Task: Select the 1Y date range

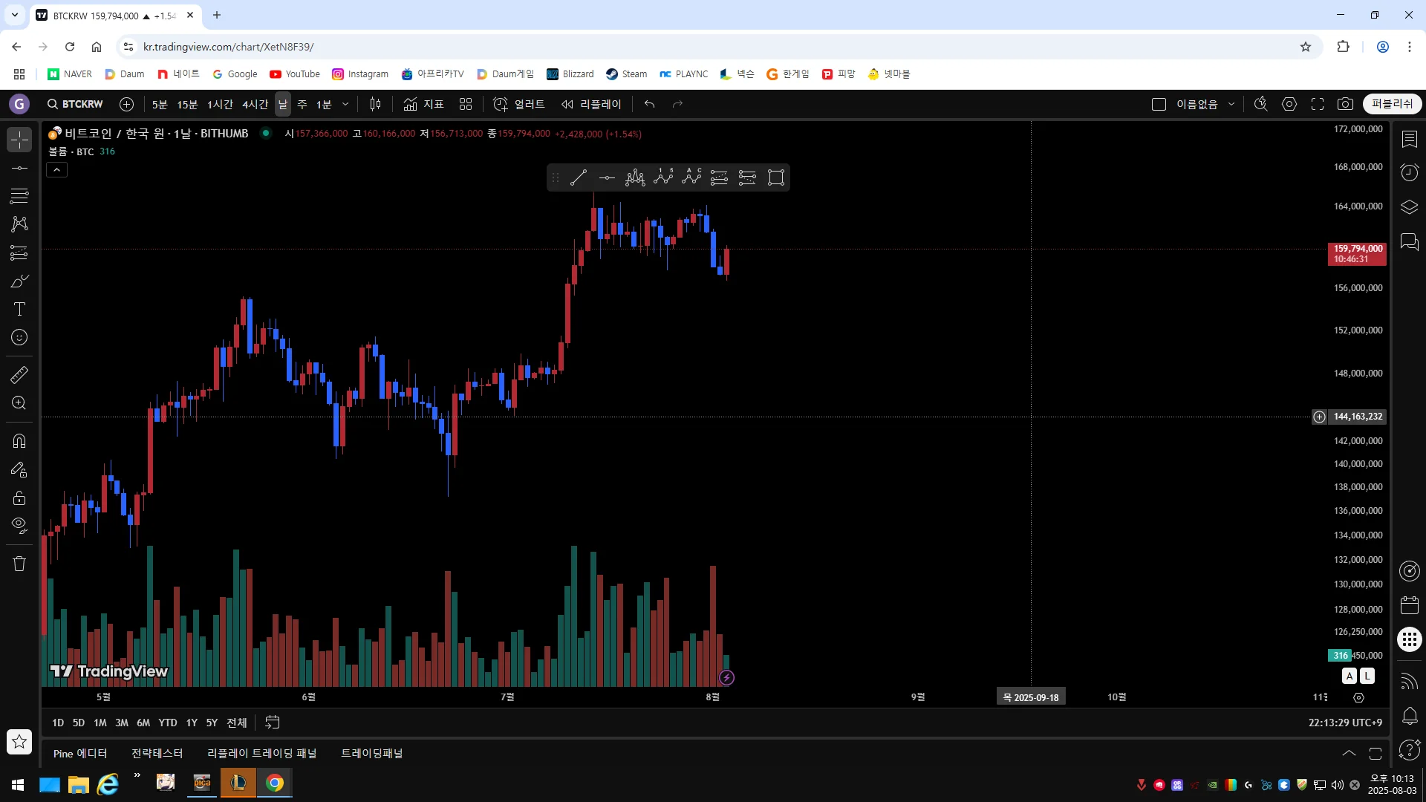Action: tap(192, 723)
